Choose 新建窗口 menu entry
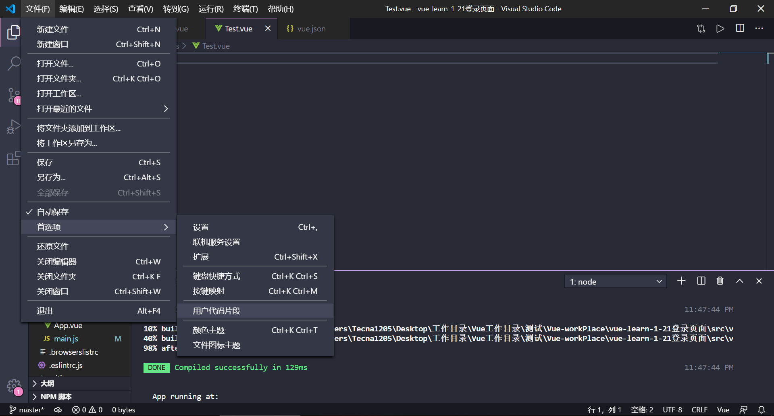Screen dimensions: 774x416 99,44
